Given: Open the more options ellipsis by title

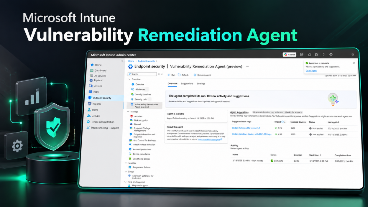Looking at the screenshot, I should [247, 66].
